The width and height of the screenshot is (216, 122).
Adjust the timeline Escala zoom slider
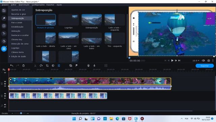pyautogui.click(x=21, y=113)
